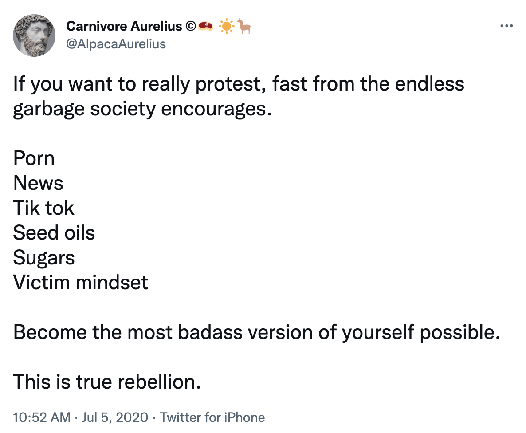Click the @AlpacaAurelius handle
The height and width of the screenshot is (433, 526).
[116, 44]
